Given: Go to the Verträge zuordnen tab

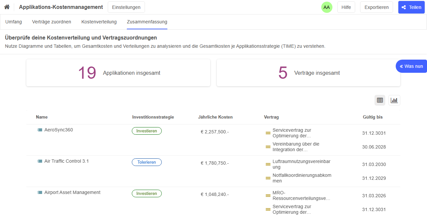Looking at the screenshot, I should 51,22.
